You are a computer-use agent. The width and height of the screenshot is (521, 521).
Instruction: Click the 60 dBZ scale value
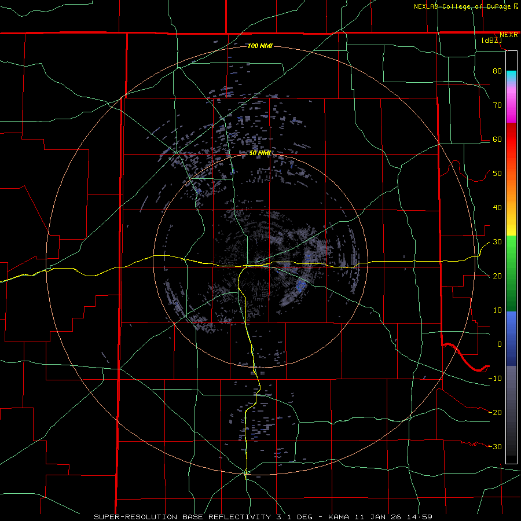pos(497,139)
